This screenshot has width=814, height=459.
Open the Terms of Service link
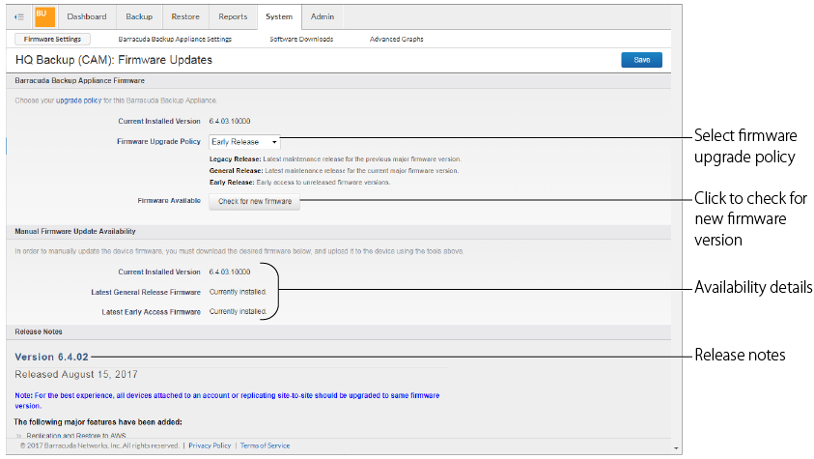coord(265,445)
